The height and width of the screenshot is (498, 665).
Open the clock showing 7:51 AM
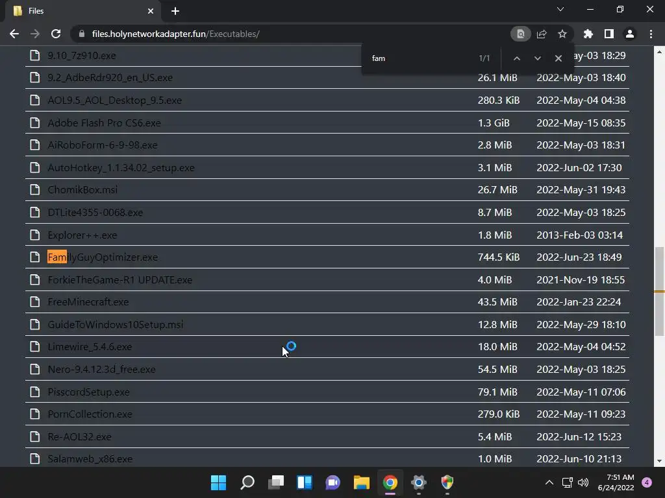616,482
